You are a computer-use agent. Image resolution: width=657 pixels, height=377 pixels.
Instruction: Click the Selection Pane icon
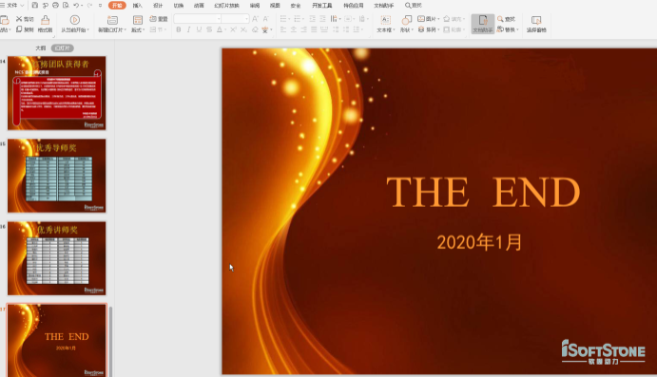[536, 20]
